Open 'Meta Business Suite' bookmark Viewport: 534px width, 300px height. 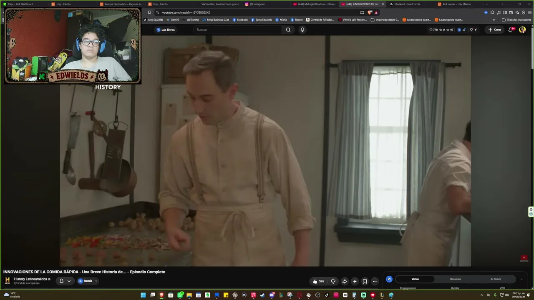pos(216,20)
